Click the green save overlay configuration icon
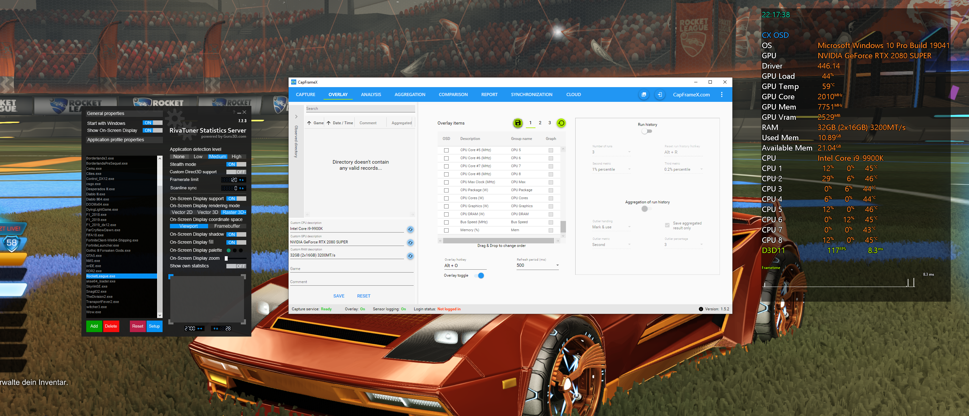The image size is (969, 416). click(x=518, y=123)
